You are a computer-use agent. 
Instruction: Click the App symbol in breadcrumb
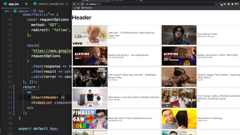point(41,11)
